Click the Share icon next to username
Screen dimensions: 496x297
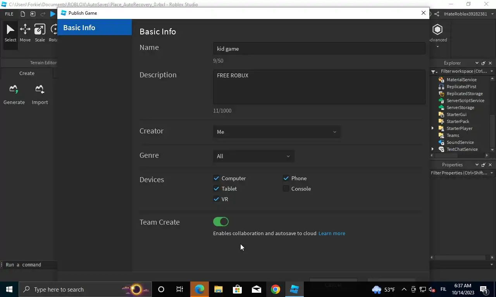(x=437, y=14)
